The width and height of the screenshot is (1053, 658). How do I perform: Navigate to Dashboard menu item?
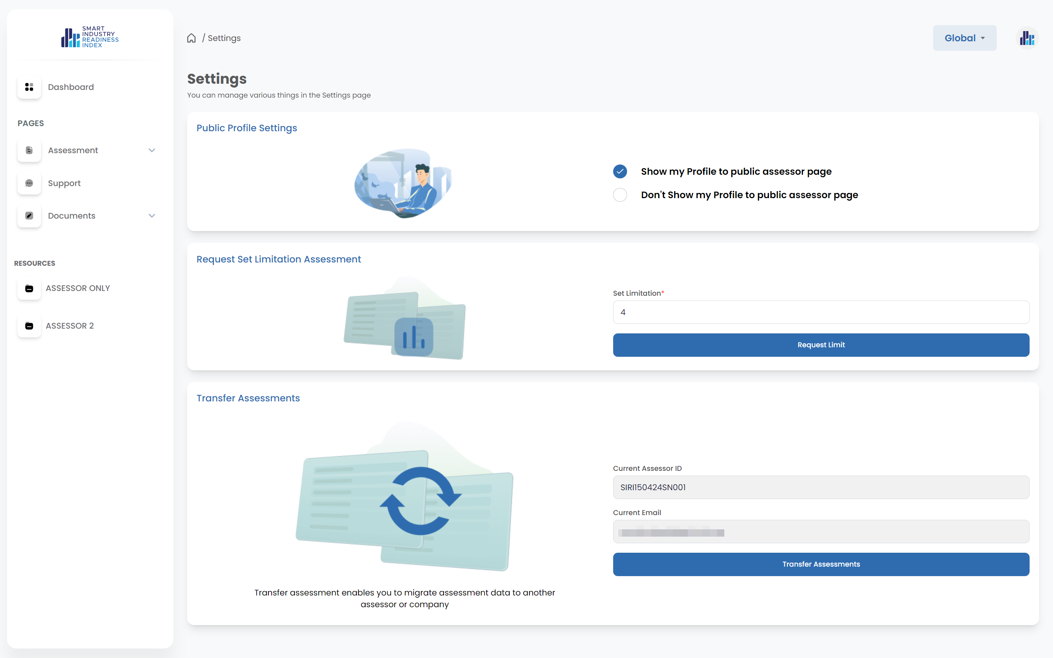[71, 87]
